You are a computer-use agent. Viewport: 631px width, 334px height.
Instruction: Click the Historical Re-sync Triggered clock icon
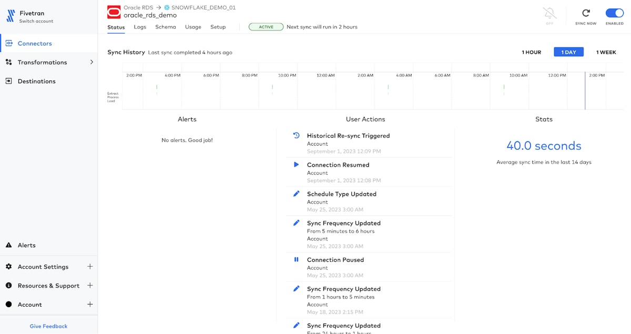coord(296,135)
